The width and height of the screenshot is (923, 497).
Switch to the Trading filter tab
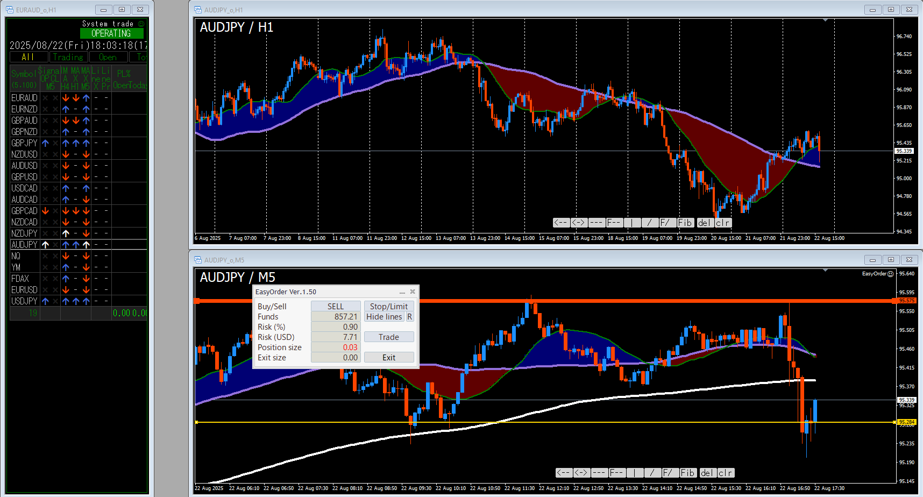click(68, 57)
